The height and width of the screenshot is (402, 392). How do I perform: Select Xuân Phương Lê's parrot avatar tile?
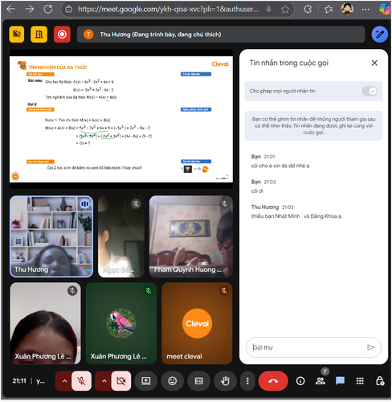click(121, 323)
